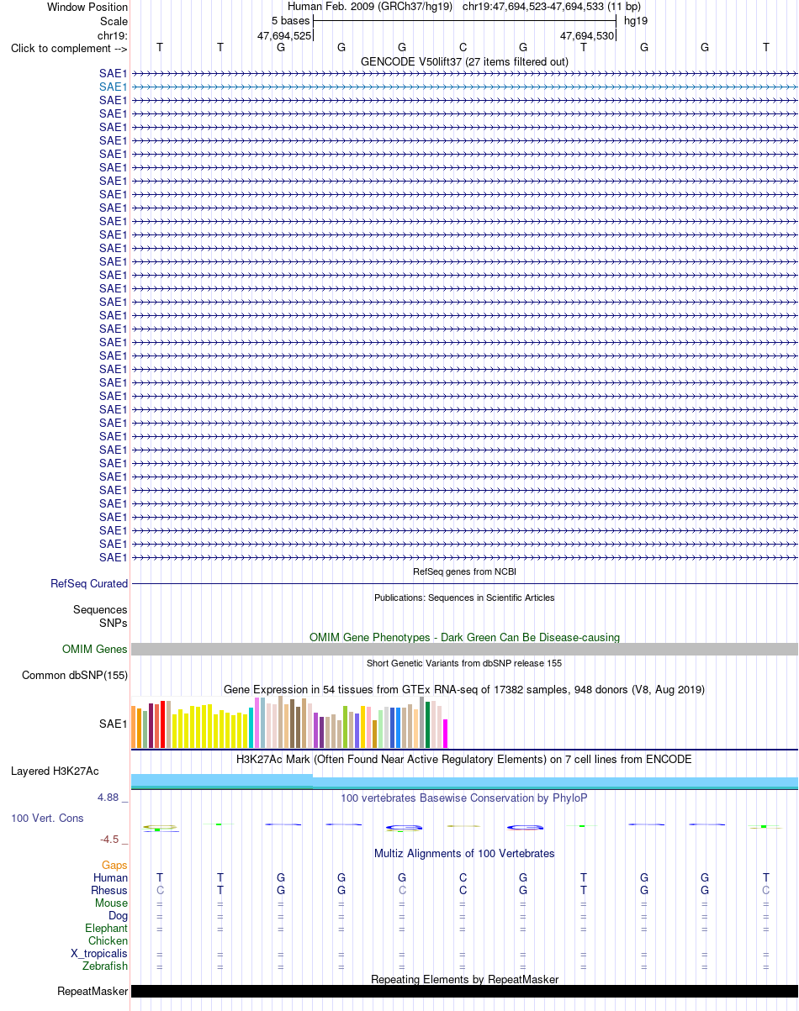
Task: Open the Short Genetic Variants dbSNP title
Action: point(464,663)
